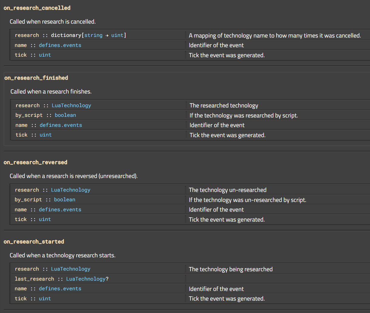The width and height of the screenshot is (370, 313).
Task: Open the on_research_finished event heading
Action: point(36,78)
